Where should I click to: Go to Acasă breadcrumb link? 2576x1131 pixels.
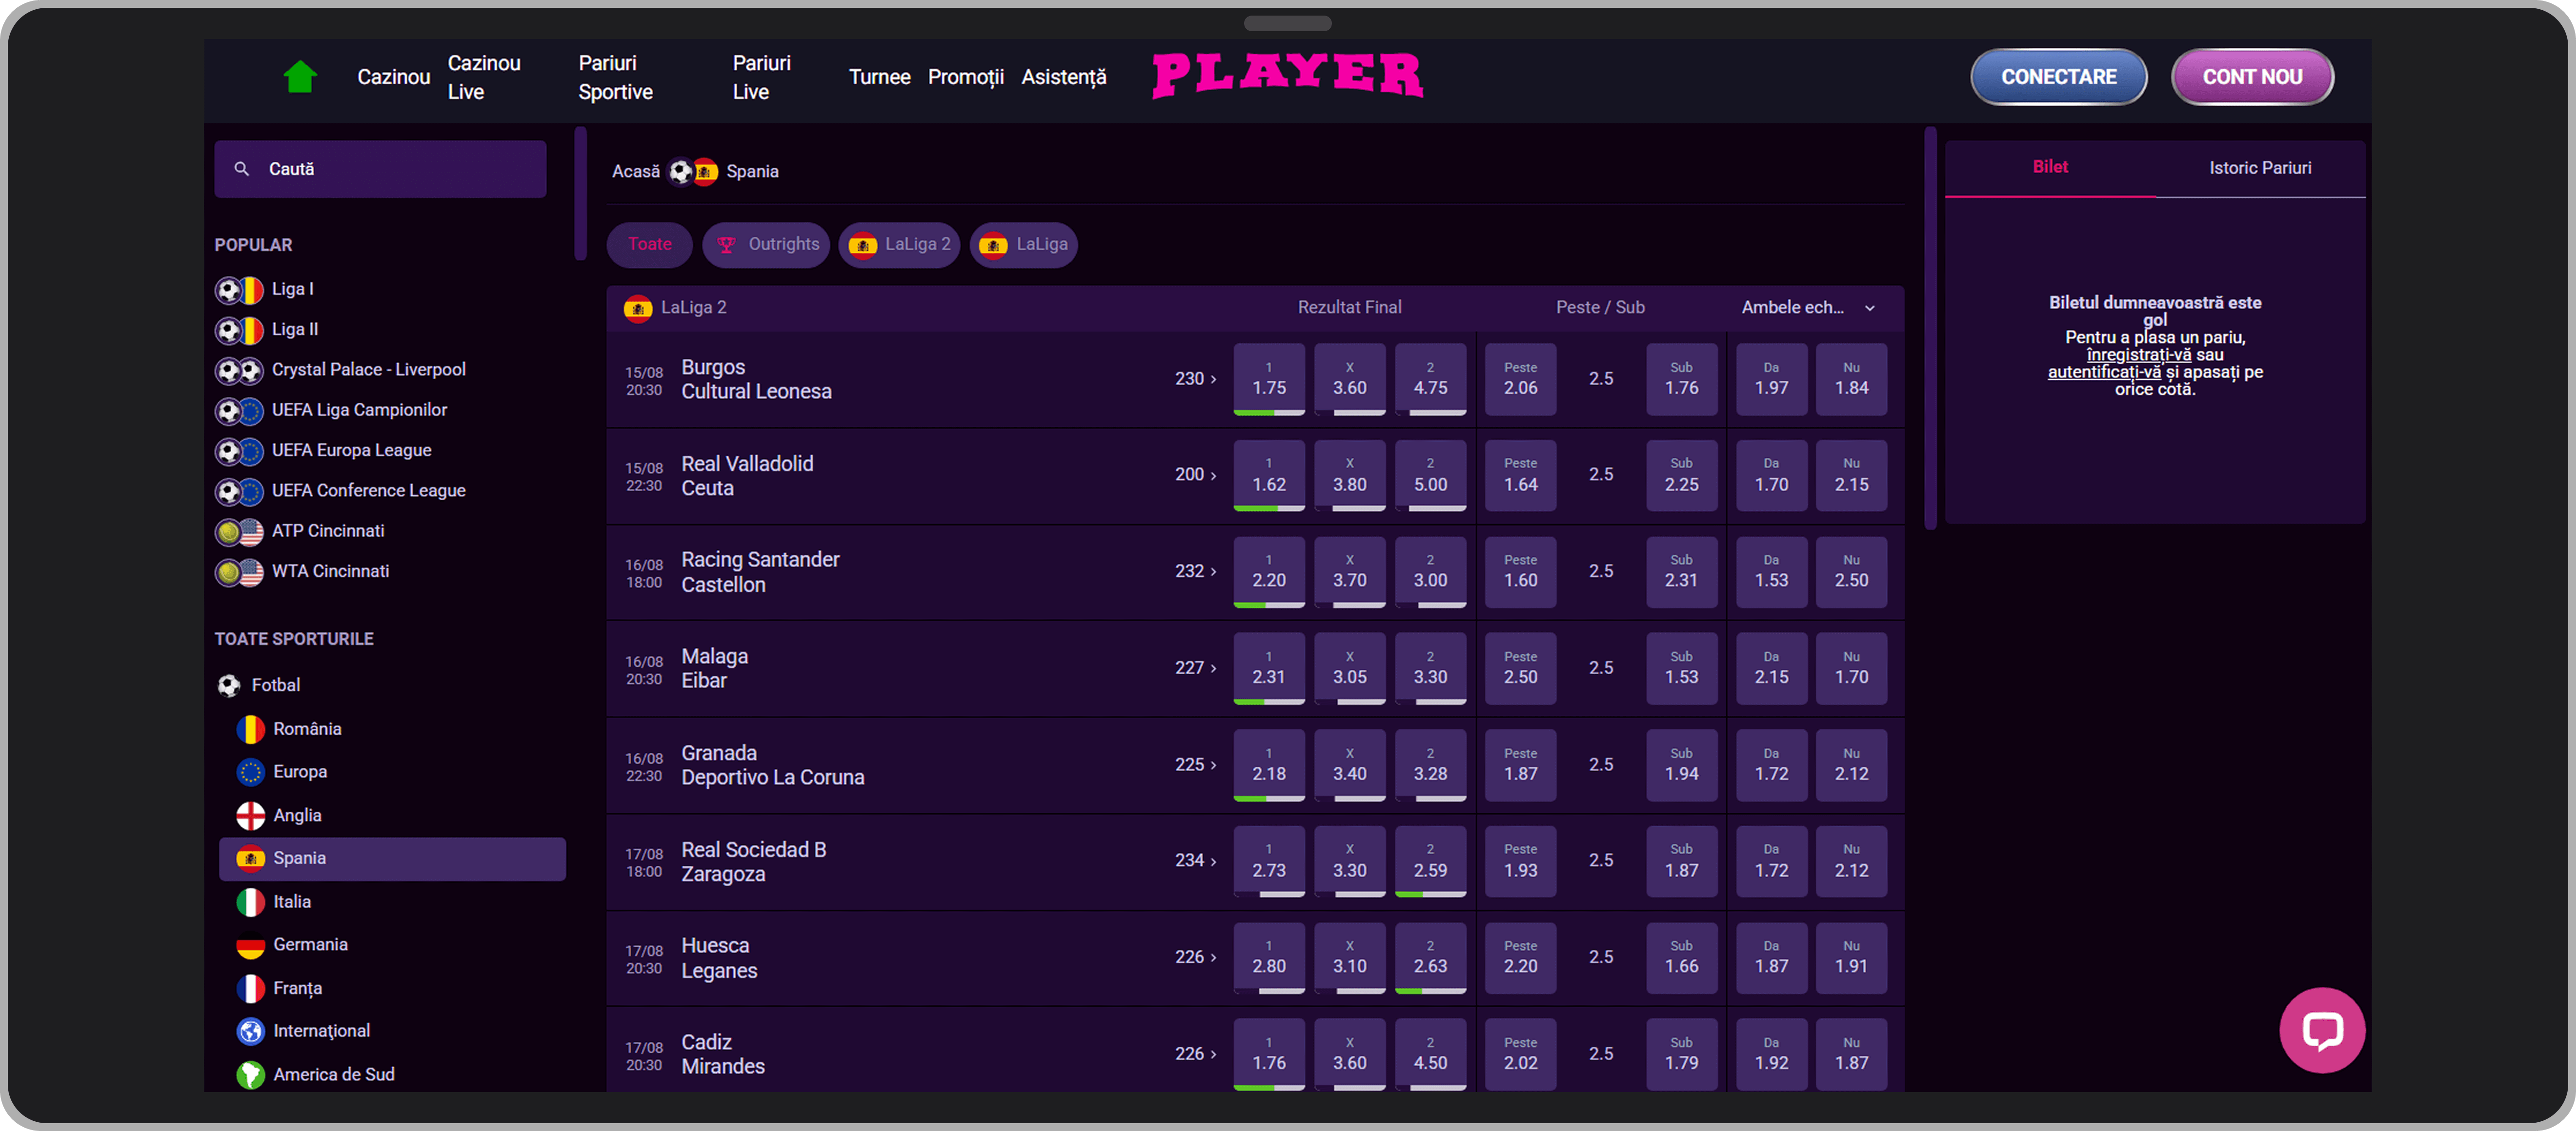pos(635,172)
